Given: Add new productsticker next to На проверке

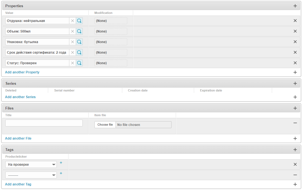Looking at the screenshot, I should pos(61,163).
